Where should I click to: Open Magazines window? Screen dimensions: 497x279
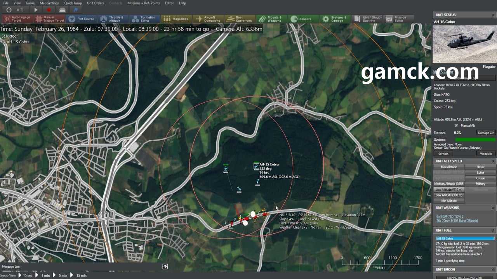coord(177,19)
